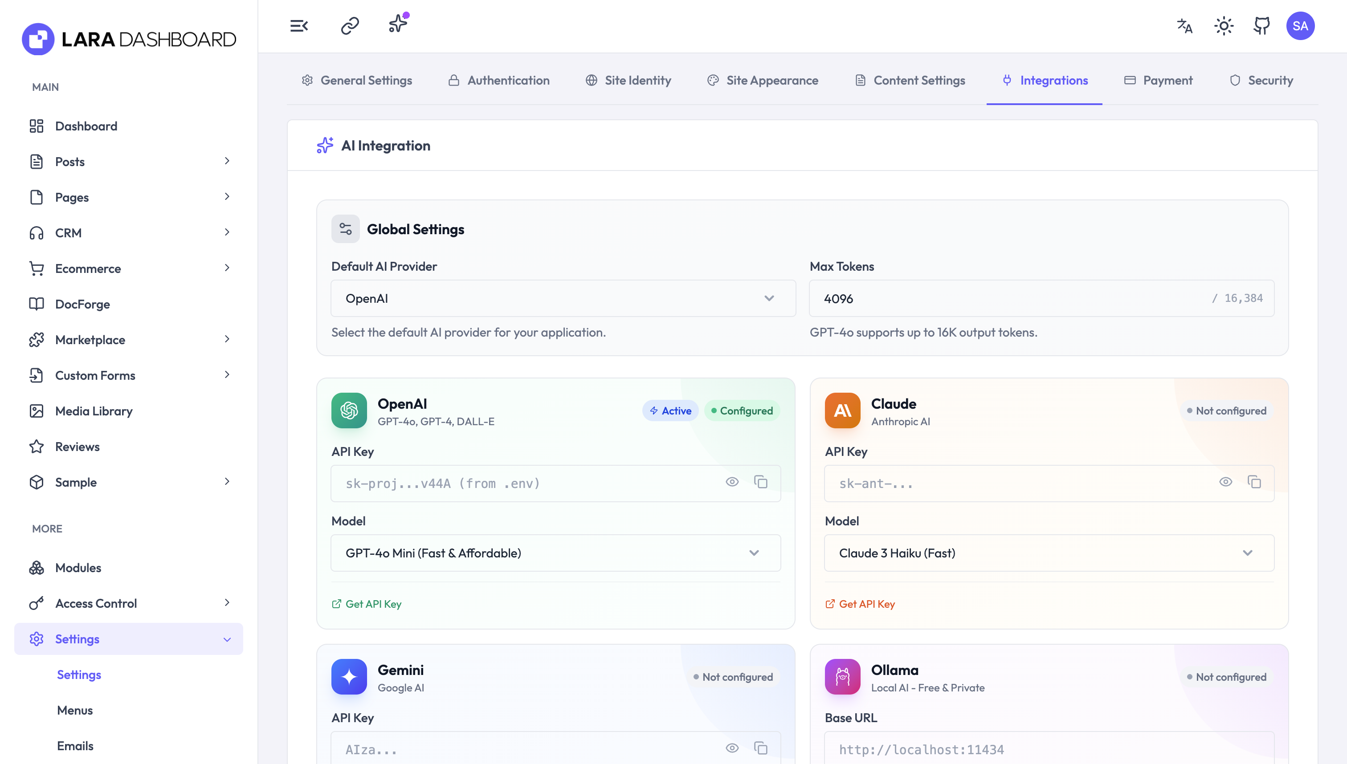Reveal the OpenAI API key with eye icon
The height and width of the screenshot is (764, 1347).
[x=732, y=482]
